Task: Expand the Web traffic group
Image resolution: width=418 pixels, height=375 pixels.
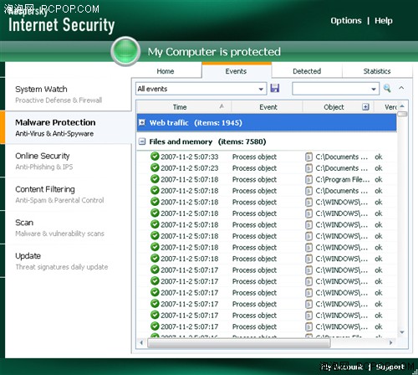Action: (142, 122)
